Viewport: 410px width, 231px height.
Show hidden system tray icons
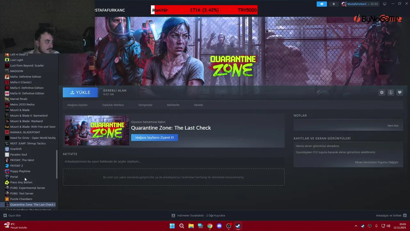pyautogui.click(x=356, y=226)
